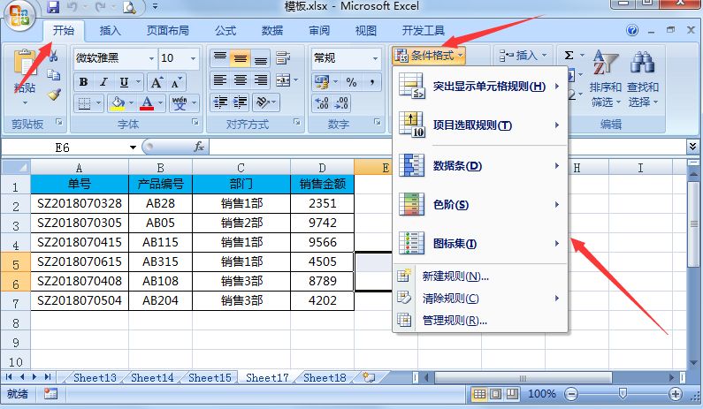Choose 管理规则 manage rules
This screenshot has width=703, height=409.
coord(480,321)
